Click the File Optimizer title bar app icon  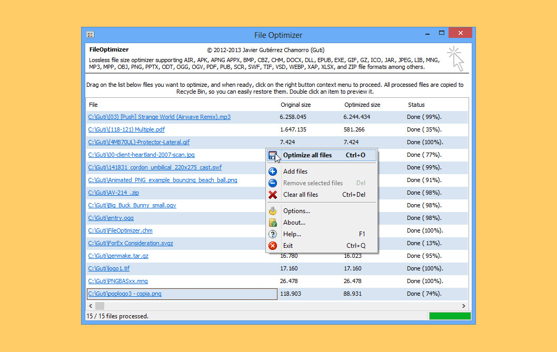pyautogui.click(x=90, y=34)
